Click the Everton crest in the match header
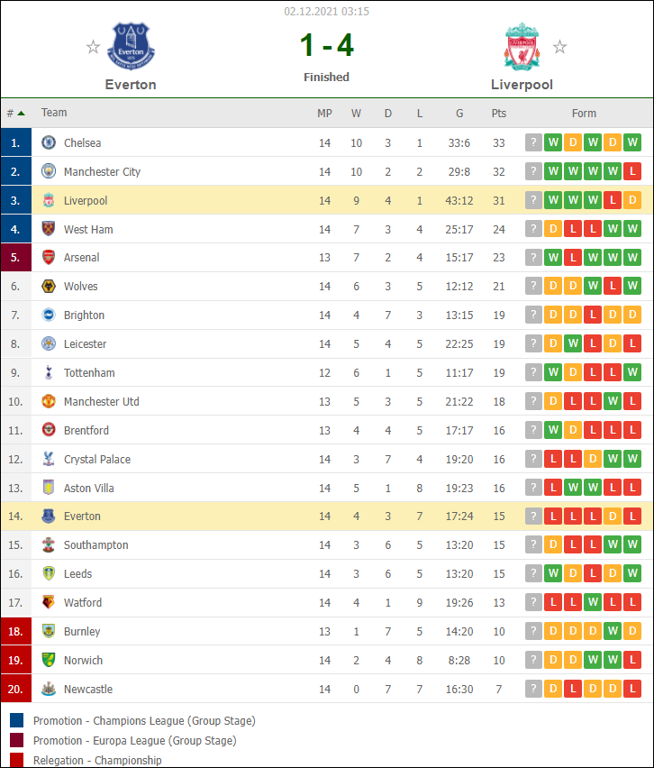Screen dimensions: 654x768 click(131, 46)
